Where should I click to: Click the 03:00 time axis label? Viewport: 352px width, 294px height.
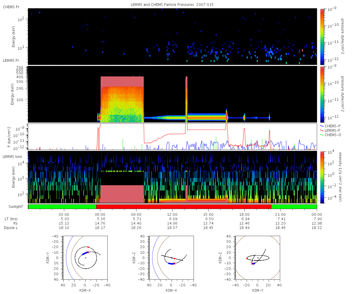tap(64, 214)
